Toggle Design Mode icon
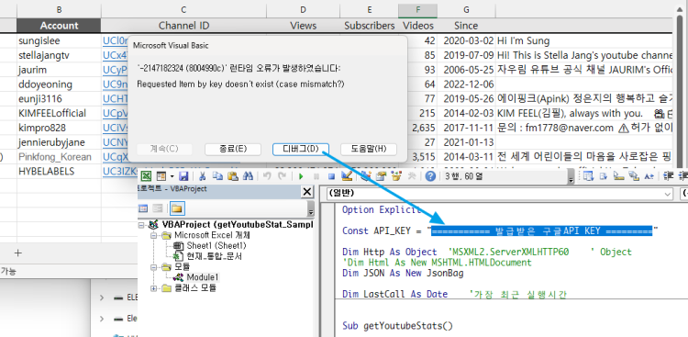This screenshot has width=688, height=337. coord(347,175)
